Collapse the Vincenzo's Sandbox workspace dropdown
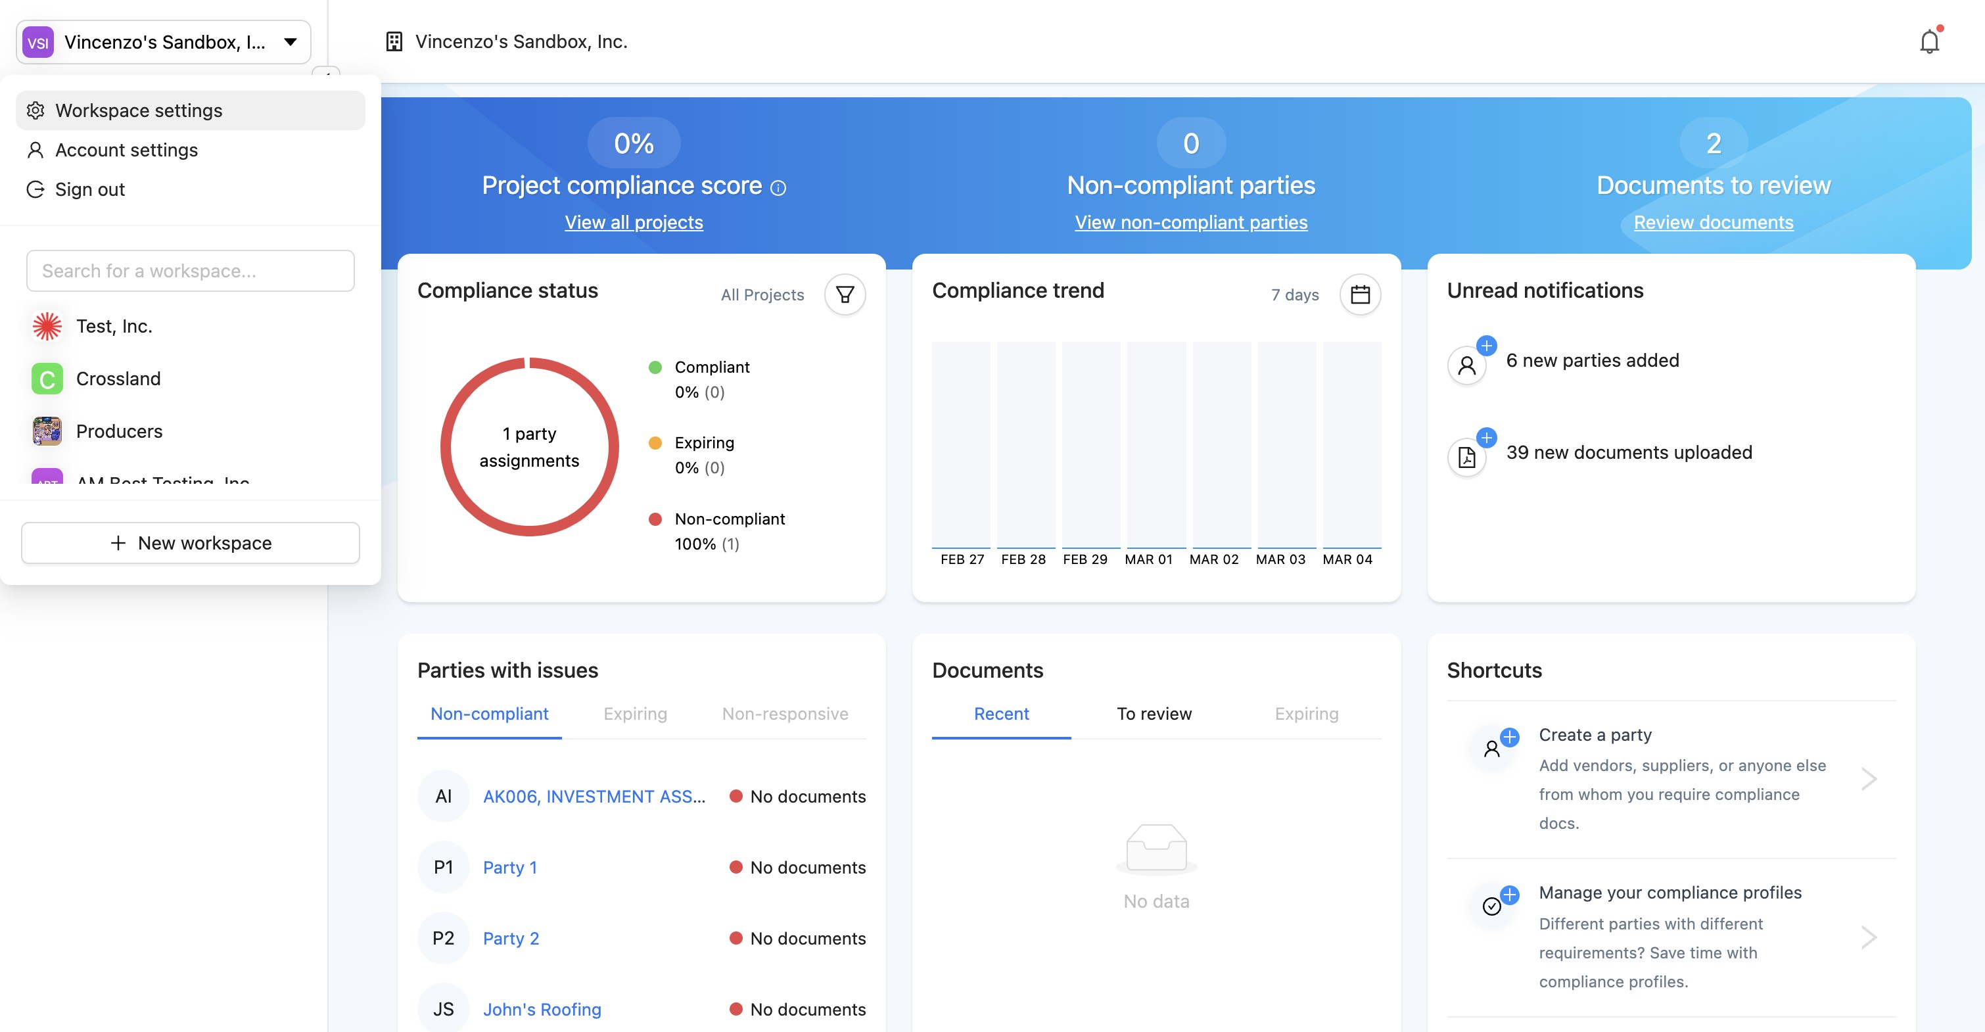Image resolution: width=1985 pixels, height=1032 pixels. tap(290, 41)
